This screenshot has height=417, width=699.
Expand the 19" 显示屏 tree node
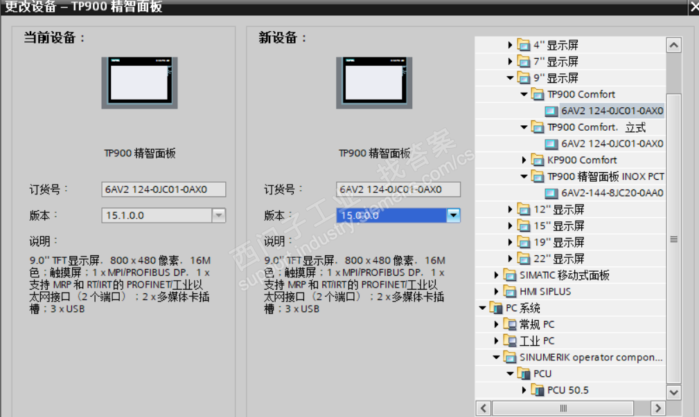point(510,242)
